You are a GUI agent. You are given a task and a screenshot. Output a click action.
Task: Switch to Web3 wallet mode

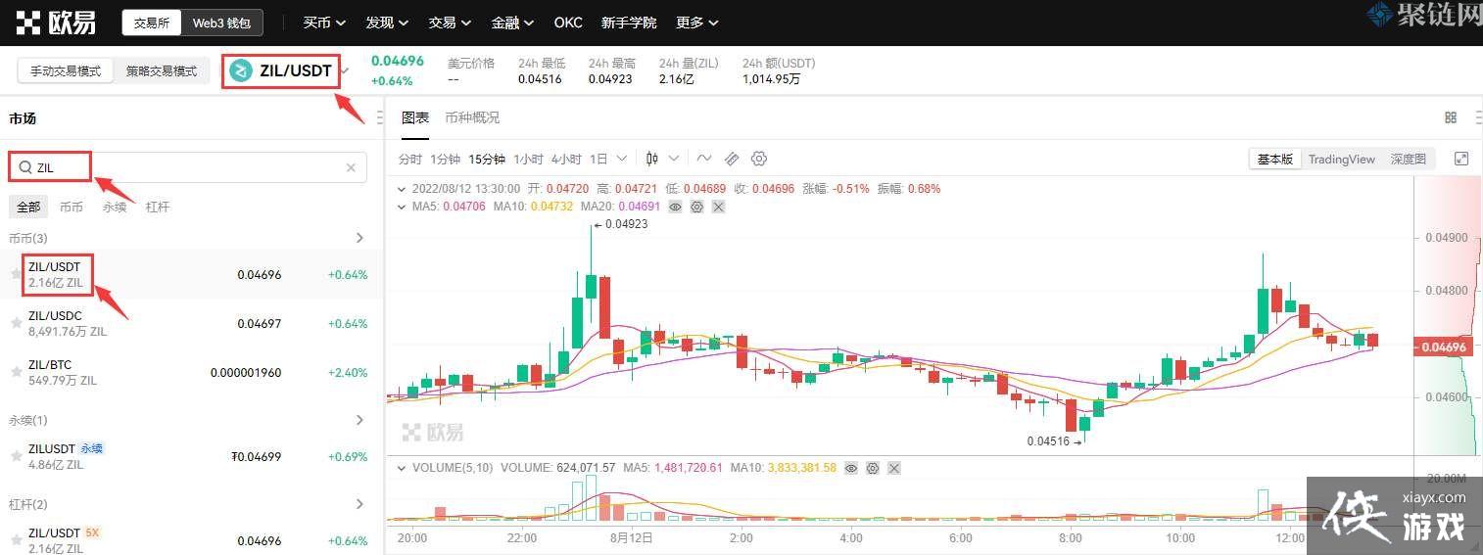coord(221,23)
